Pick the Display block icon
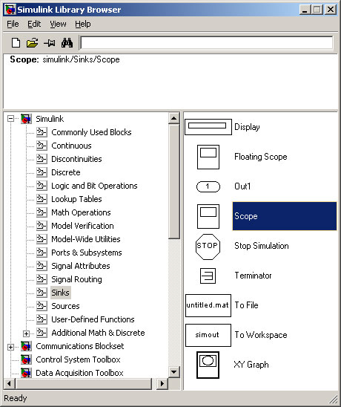The image size is (341, 407). click(x=208, y=127)
